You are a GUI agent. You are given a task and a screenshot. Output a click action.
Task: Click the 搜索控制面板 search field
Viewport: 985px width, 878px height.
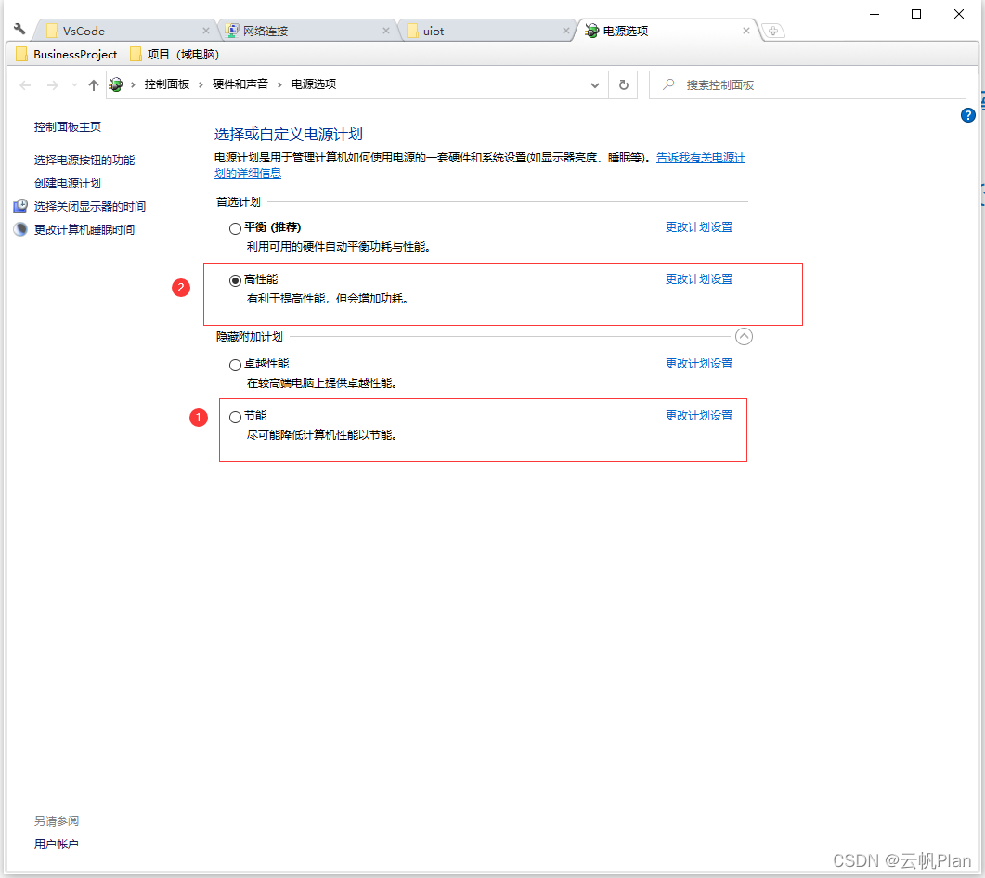(x=808, y=84)
